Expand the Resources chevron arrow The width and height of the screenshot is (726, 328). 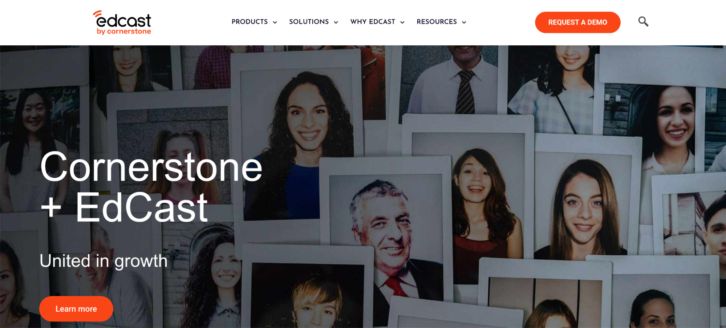(x=464, y=23)
